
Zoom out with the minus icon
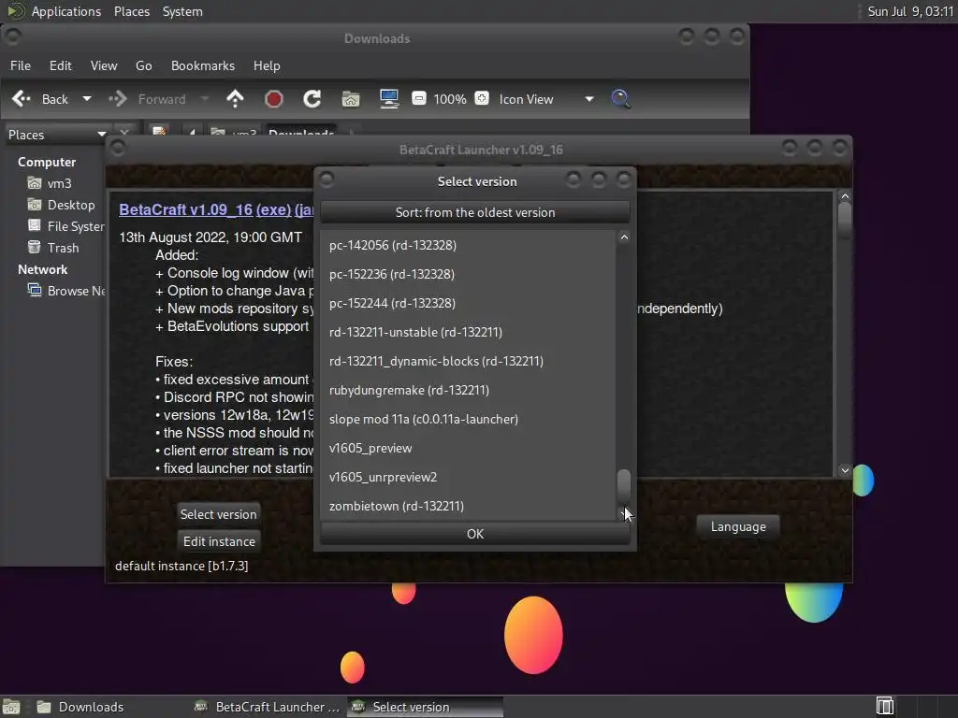pos(418,98)
